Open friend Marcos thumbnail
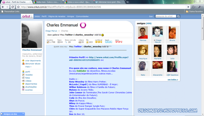 (x=143, y=33)
